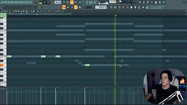
Task: Click the download/content library icon
Action: pyautogui.click(x=147, y=7)
